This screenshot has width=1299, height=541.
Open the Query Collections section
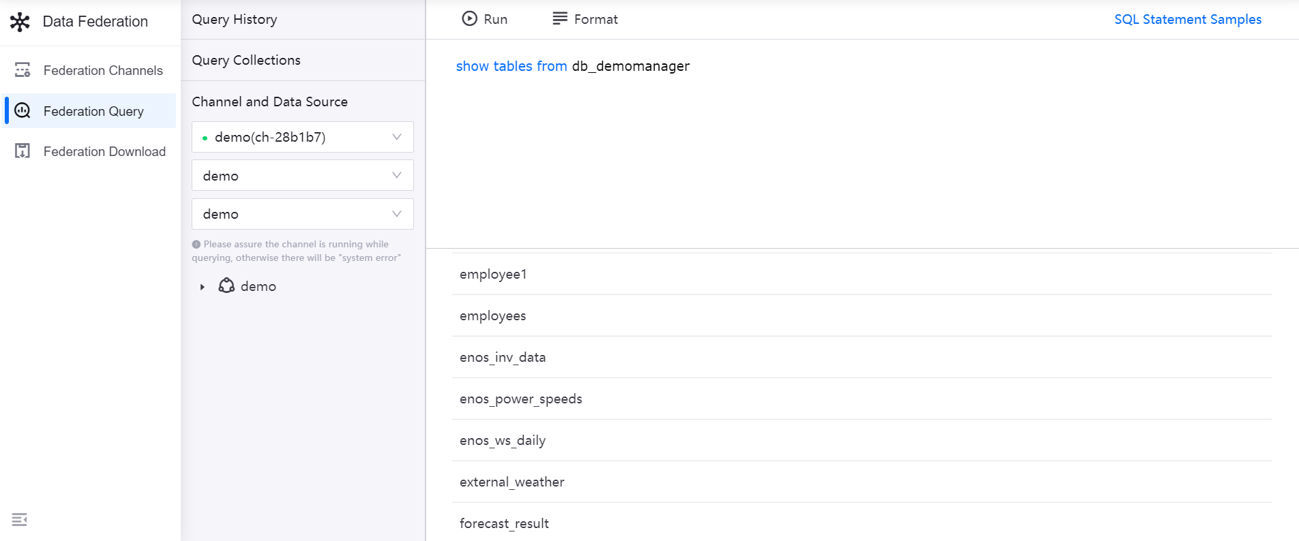click(x=246, y=61)
